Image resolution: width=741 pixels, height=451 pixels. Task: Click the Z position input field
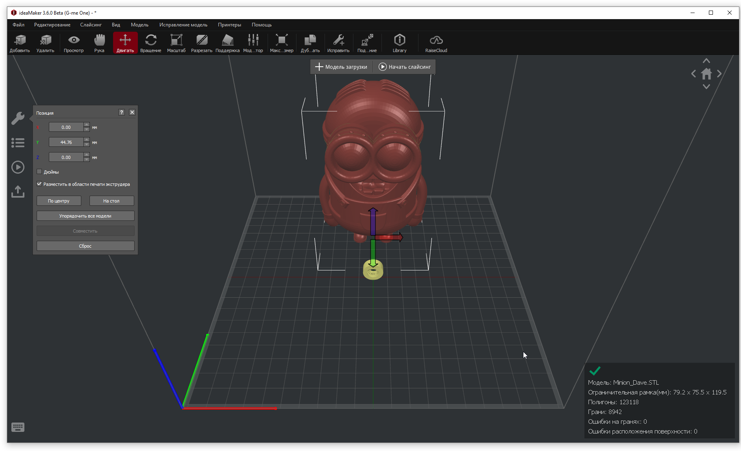66,157
